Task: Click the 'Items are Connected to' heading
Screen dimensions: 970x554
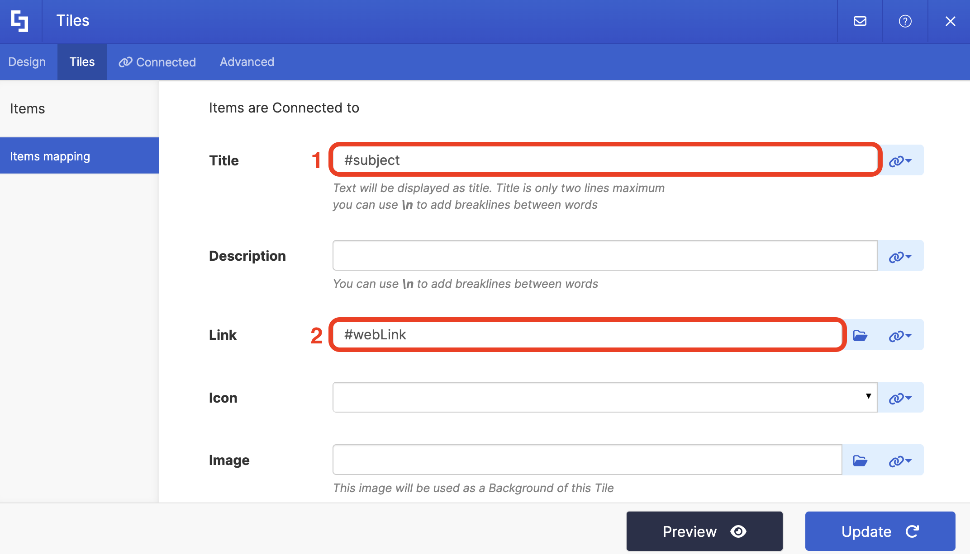Action: 284,108
